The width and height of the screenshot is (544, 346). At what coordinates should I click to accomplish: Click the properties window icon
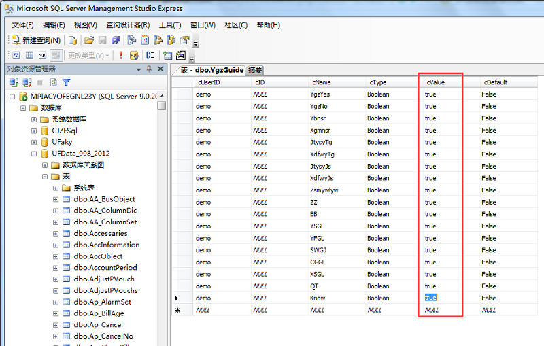[184, 40]
